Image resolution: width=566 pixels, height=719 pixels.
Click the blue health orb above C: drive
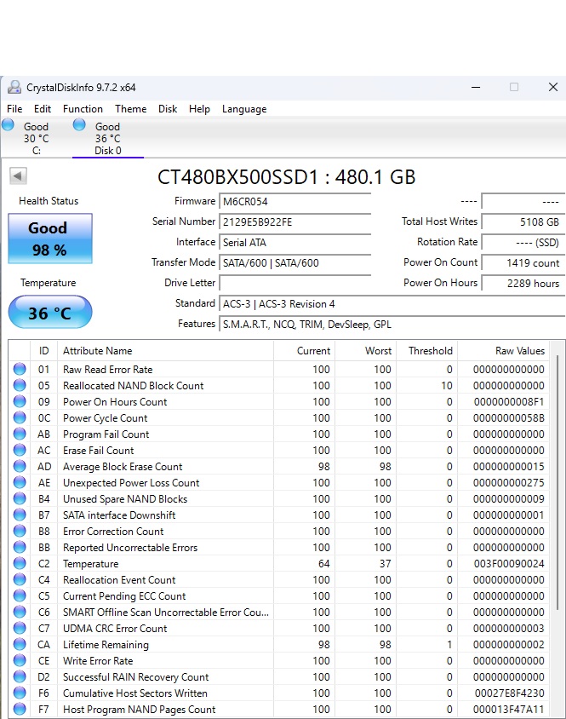tap(9, 125)
